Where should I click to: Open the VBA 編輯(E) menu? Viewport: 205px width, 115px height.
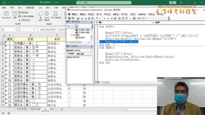(83, 14)
